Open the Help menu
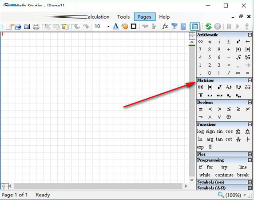Image resolution: width=254 pixels, height=200 pixels. tap(164, 17)
